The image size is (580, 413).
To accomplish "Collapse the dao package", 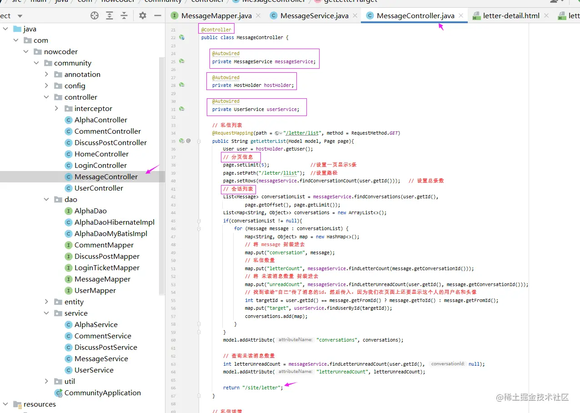I will pyautogui.click(x=46, y=200).
